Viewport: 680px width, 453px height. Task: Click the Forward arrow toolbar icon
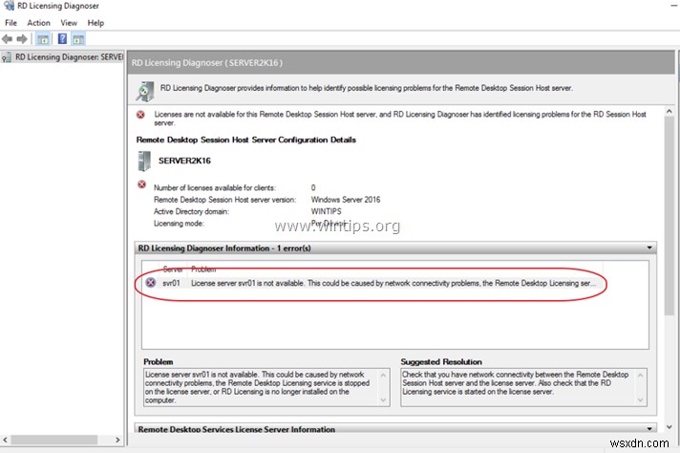pos(22,39)
